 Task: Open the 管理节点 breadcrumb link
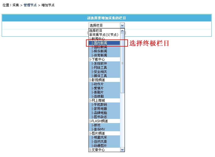30,5
